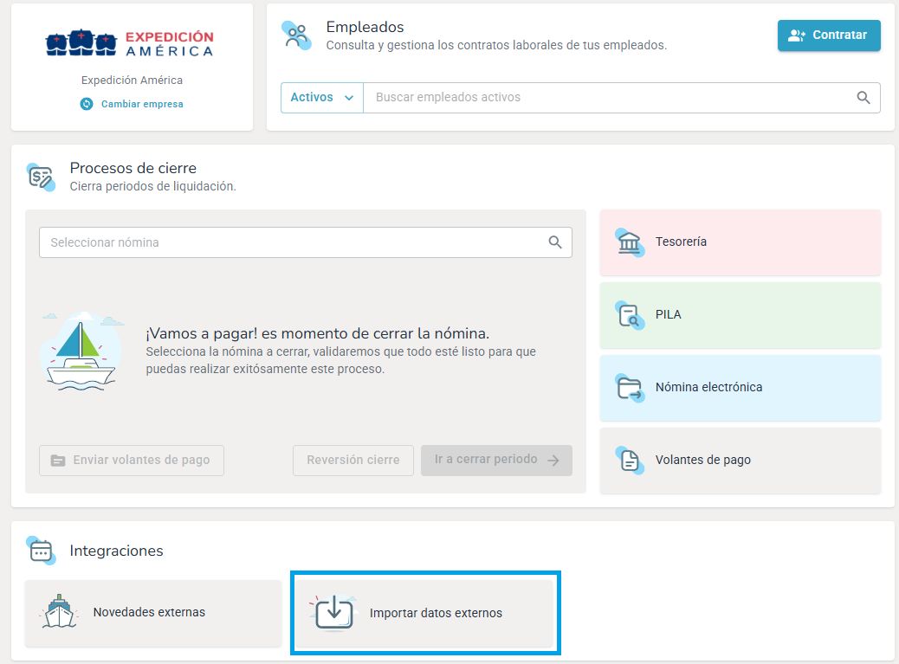
Task: Click Ir a cerrar periodo button
Action: coord(496,460)
